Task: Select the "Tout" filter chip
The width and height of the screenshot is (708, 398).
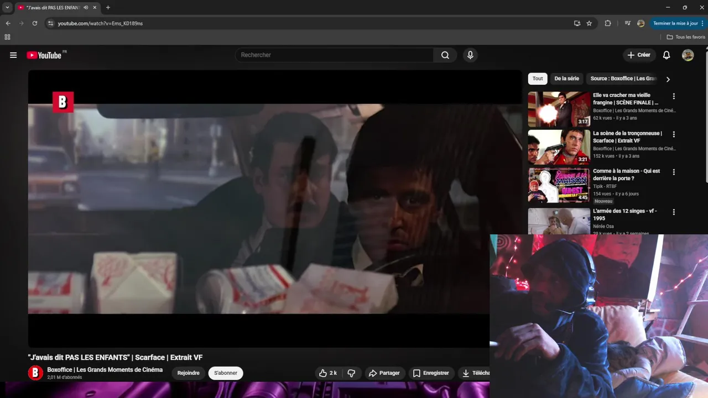Action: point(538,78)
